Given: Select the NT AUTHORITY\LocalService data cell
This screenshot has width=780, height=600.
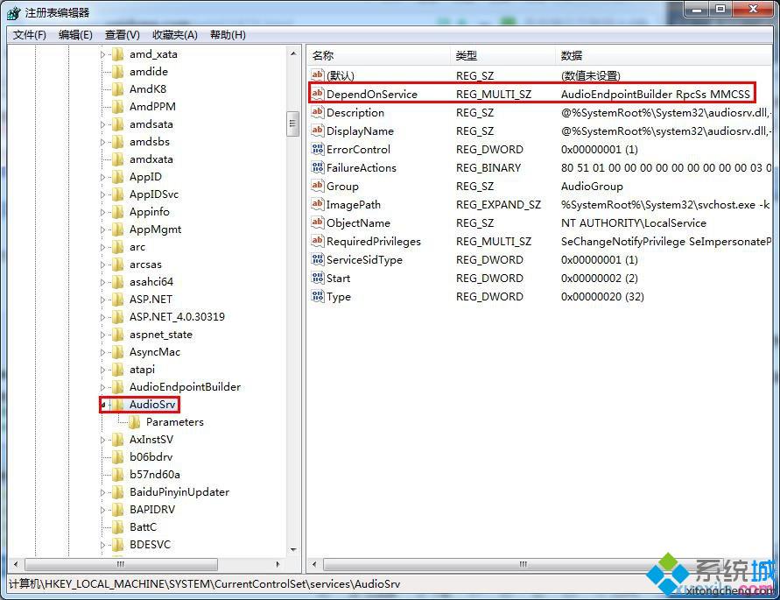Looking at the screenshot, I should [x=633, y=223].
